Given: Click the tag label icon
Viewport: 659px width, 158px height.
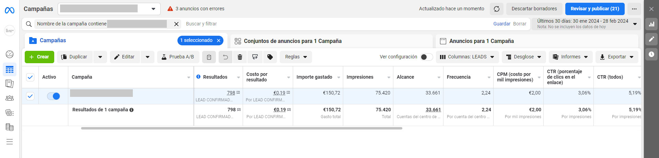Looking at the screenshot, I should click(x=270, y=57).
